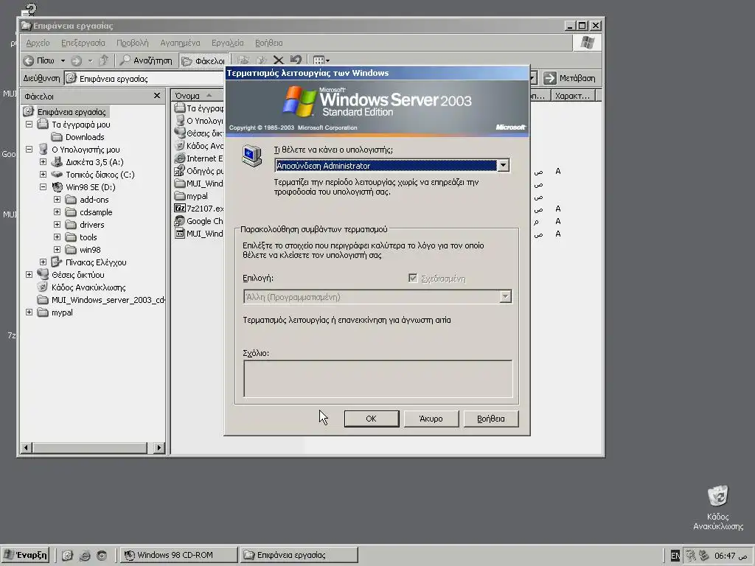Click the taskbar clock showing 06:47

pos(731,556)
